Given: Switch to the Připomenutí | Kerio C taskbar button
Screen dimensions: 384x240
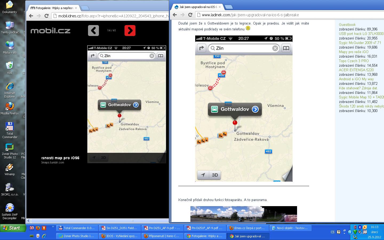Looking at the screenshot, I should (x=162, y=236).
